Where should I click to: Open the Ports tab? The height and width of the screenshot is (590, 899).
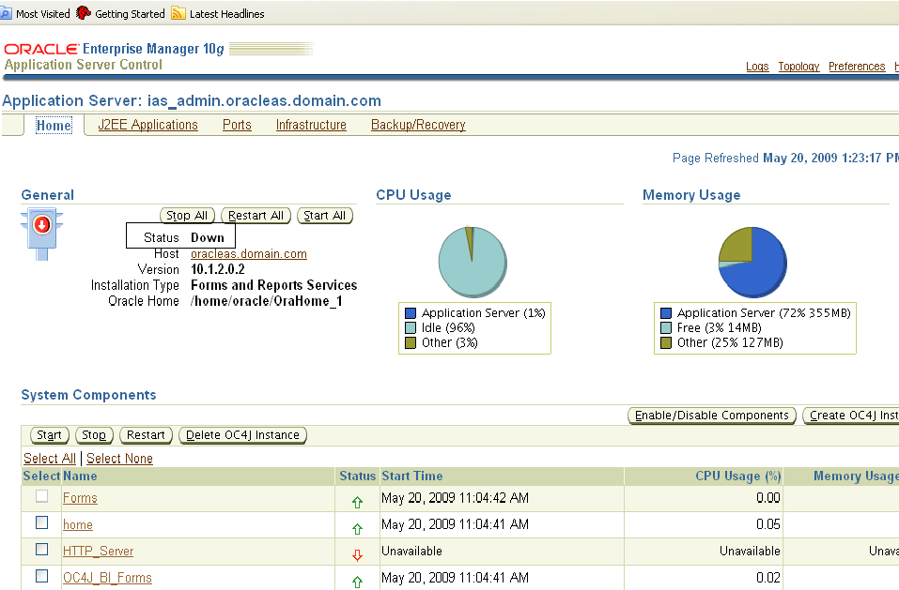coord(237,125)
